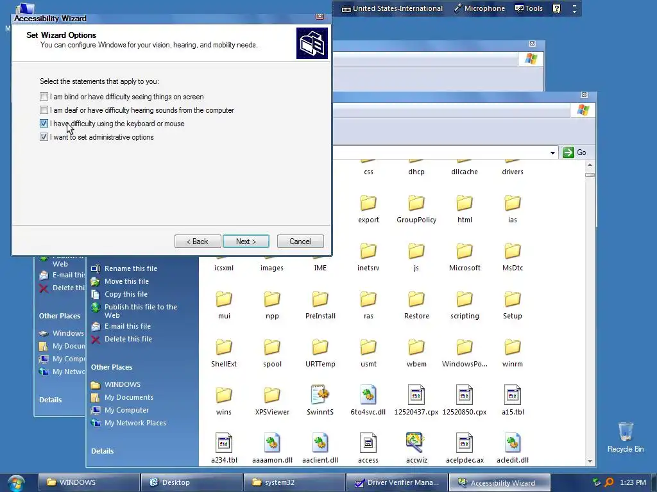Image resolution: width=657 pixels, height=492 pixels.
Task: Click Move this file task link
Action: pyautogui.click(x=126, y=282)
